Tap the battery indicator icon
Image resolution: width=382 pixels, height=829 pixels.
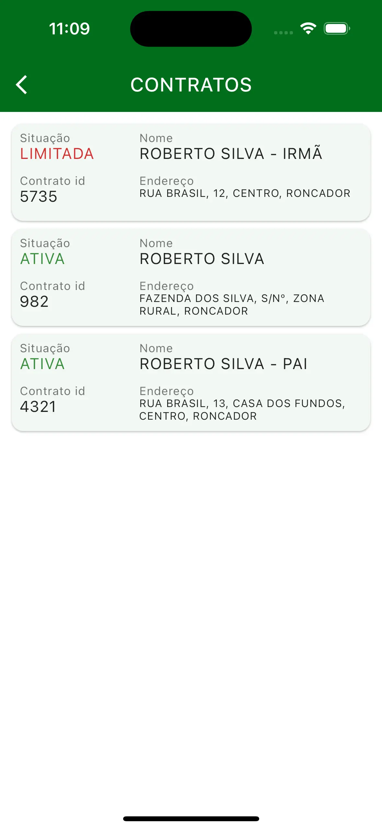(337, 29)
